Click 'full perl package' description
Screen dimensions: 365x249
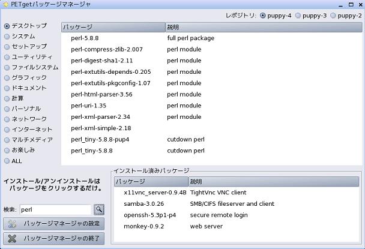point(191,38)
